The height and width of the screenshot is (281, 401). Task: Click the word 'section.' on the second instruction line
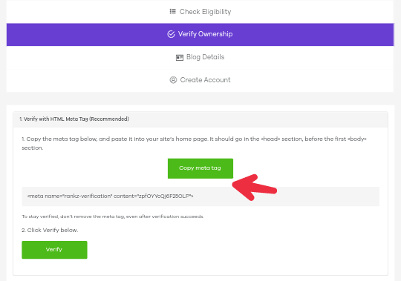pos(33,148)
